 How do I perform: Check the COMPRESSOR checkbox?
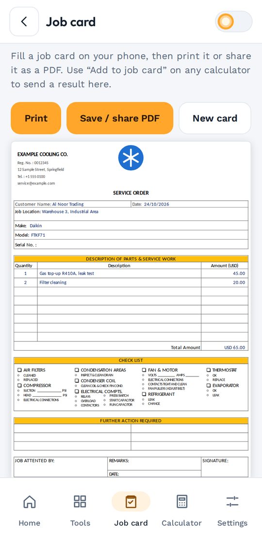(19, 386)
